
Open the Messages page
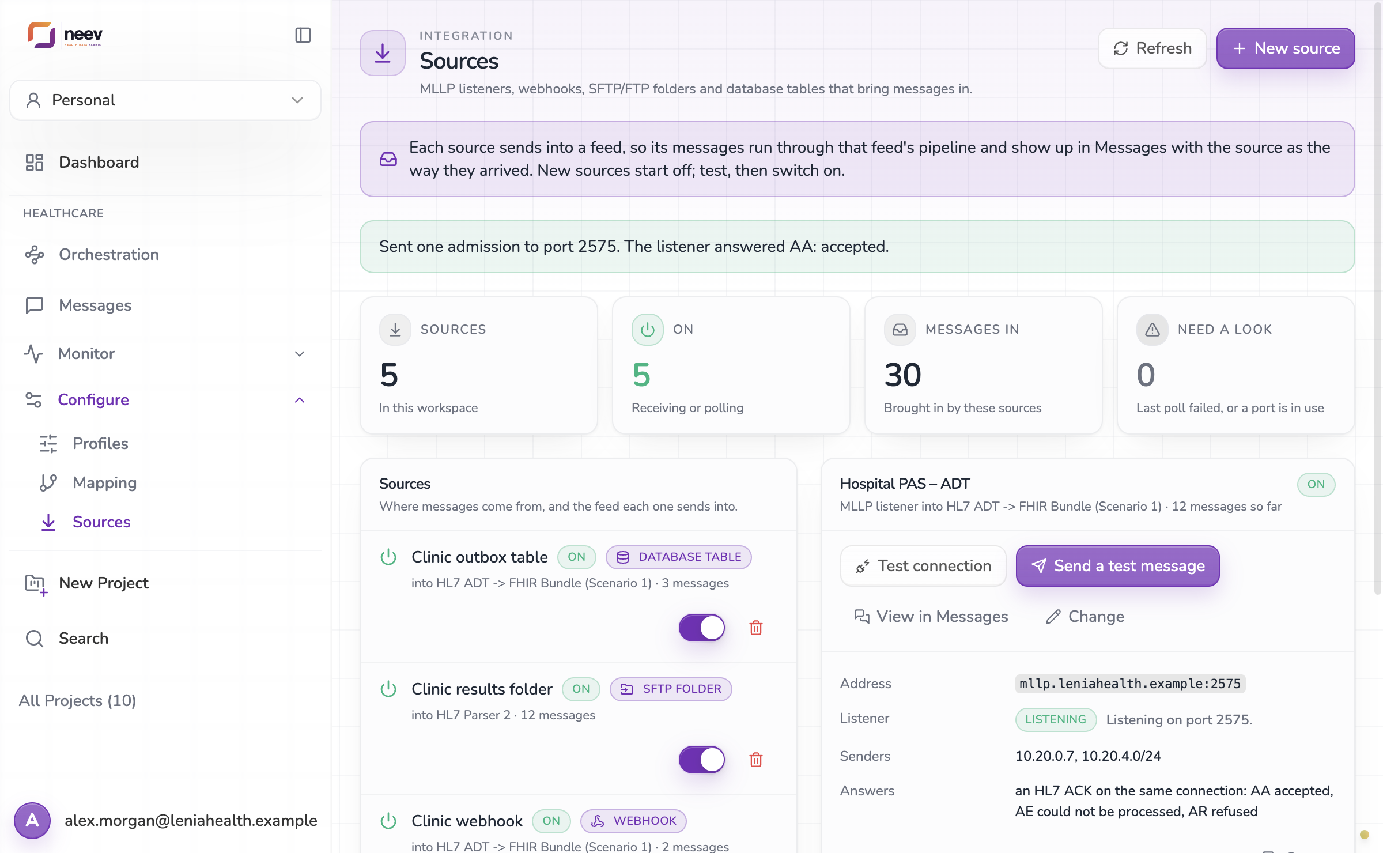165,305
